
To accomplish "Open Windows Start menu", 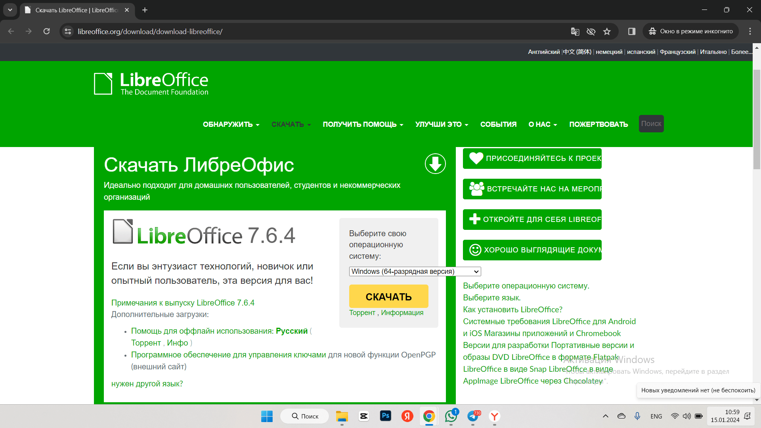I will tap(267, 416).
